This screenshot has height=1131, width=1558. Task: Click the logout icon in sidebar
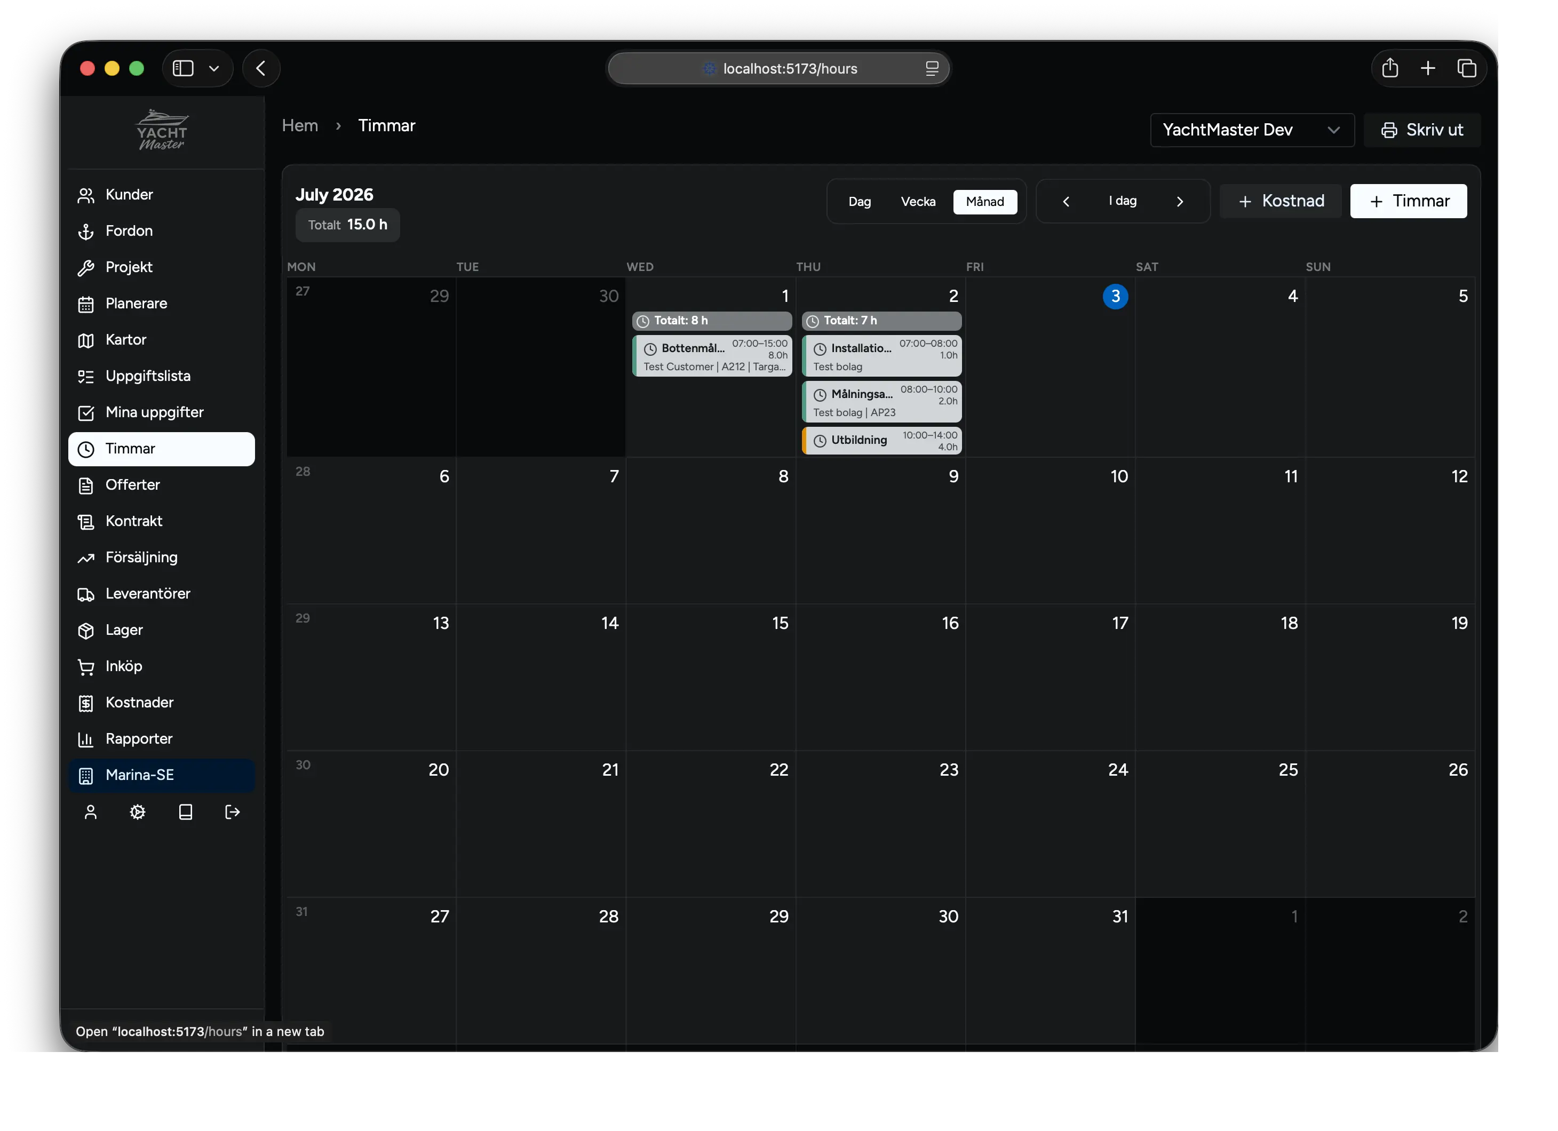point(233,813)
